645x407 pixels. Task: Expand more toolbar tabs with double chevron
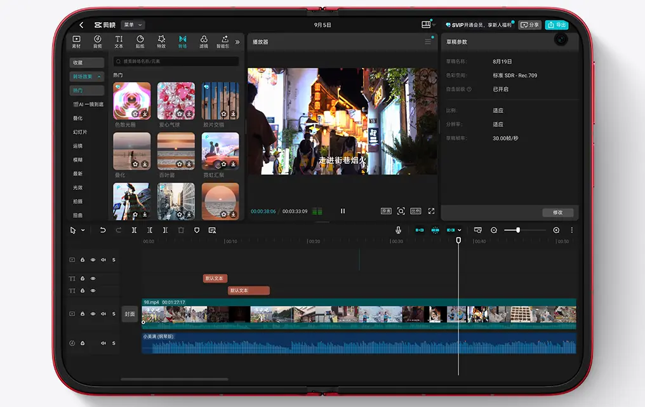237,42
